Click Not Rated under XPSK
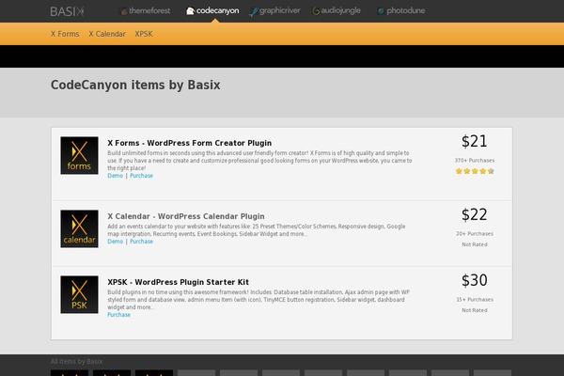 coord(475,310)
